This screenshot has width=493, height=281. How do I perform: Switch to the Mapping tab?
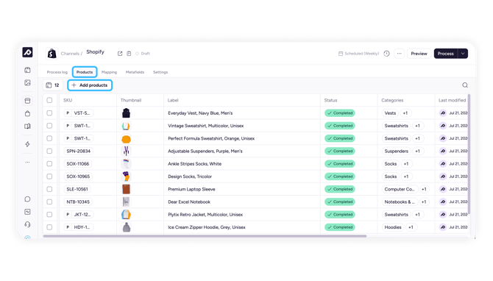pyautogui.click(x=109, y=72)
